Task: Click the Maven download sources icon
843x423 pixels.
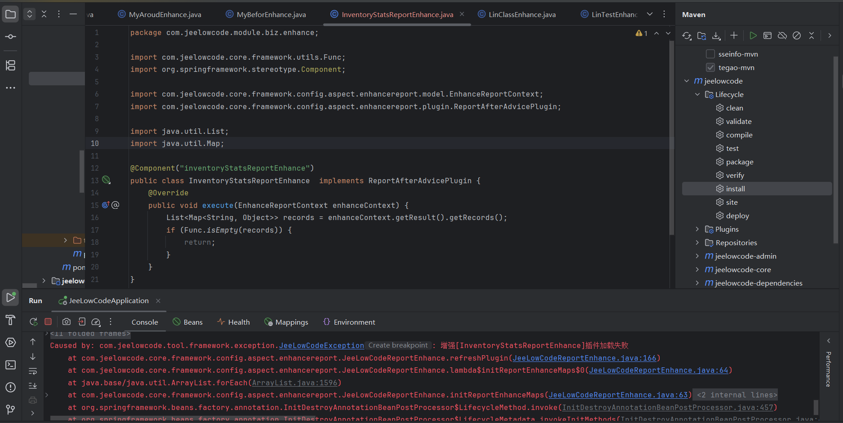Action: [716, 36]
